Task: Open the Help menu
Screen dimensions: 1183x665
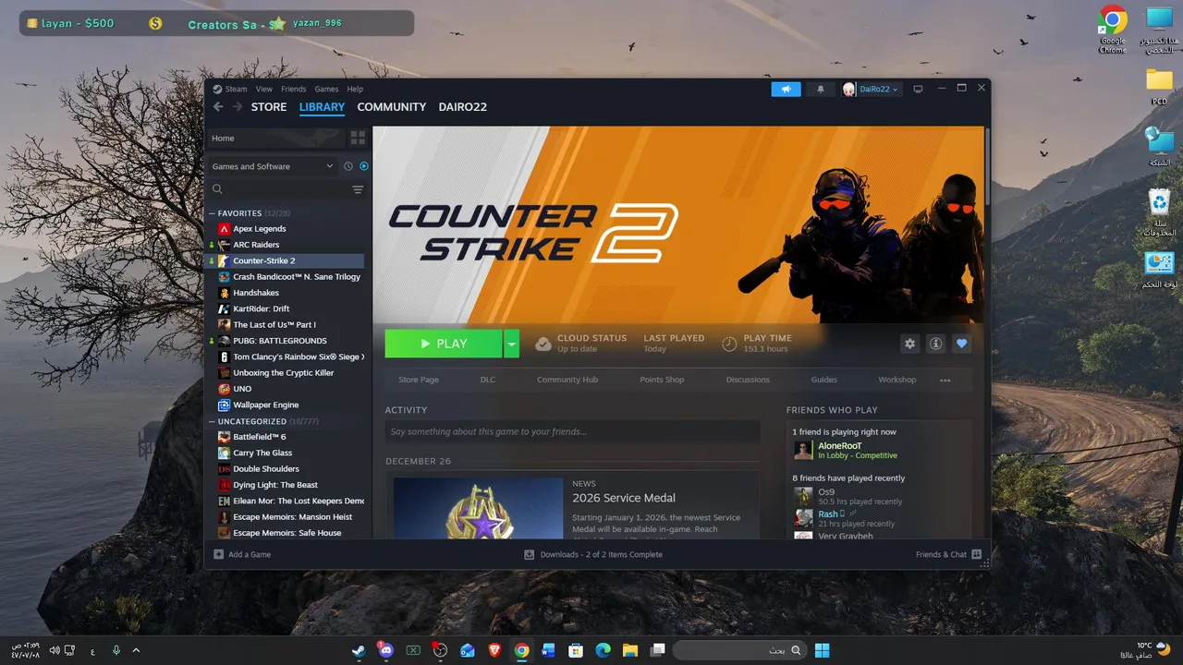Action: coord(355,90)
